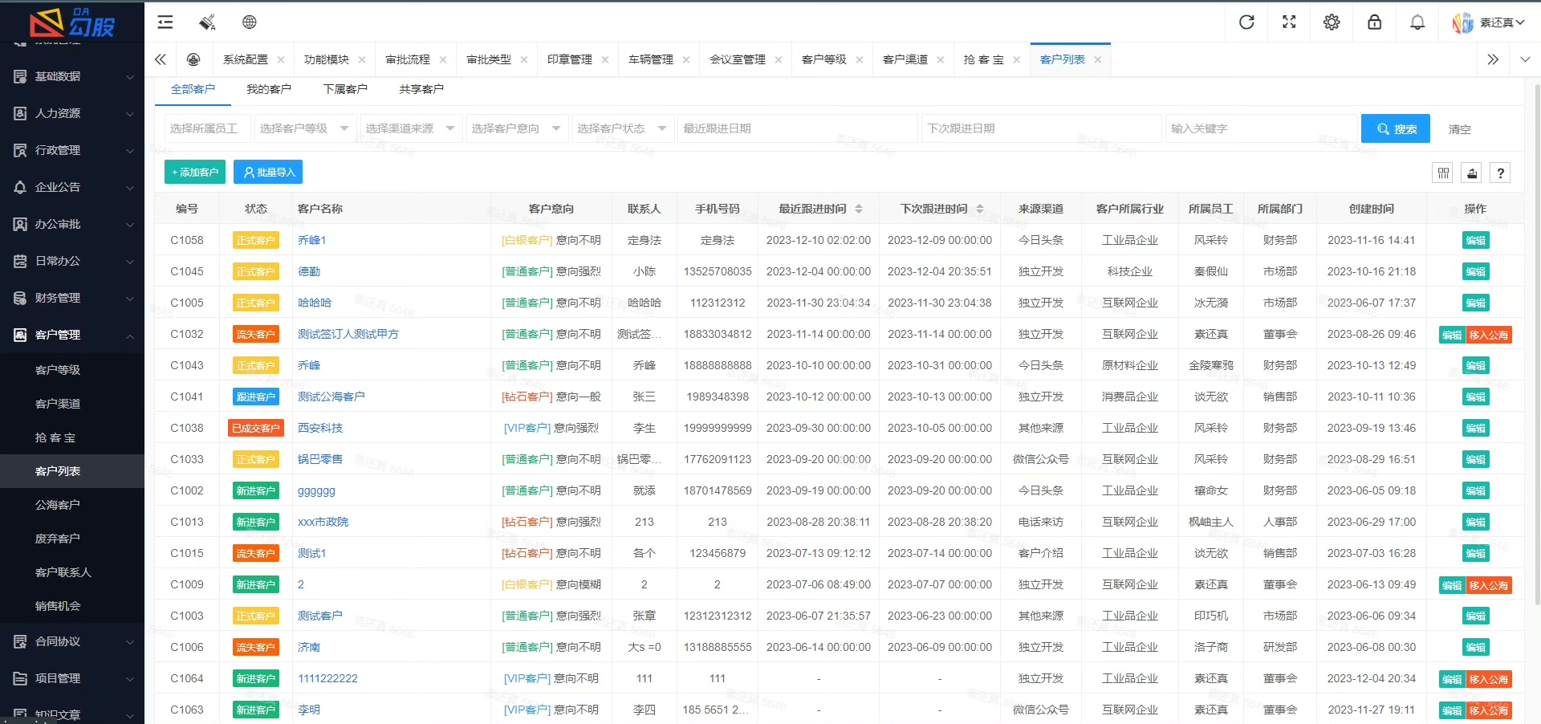Click the blue 搜索 button
Image resolution: width=1541 pixels, height=724 pixels.
pyautogui.click(x=1395, y=128)
